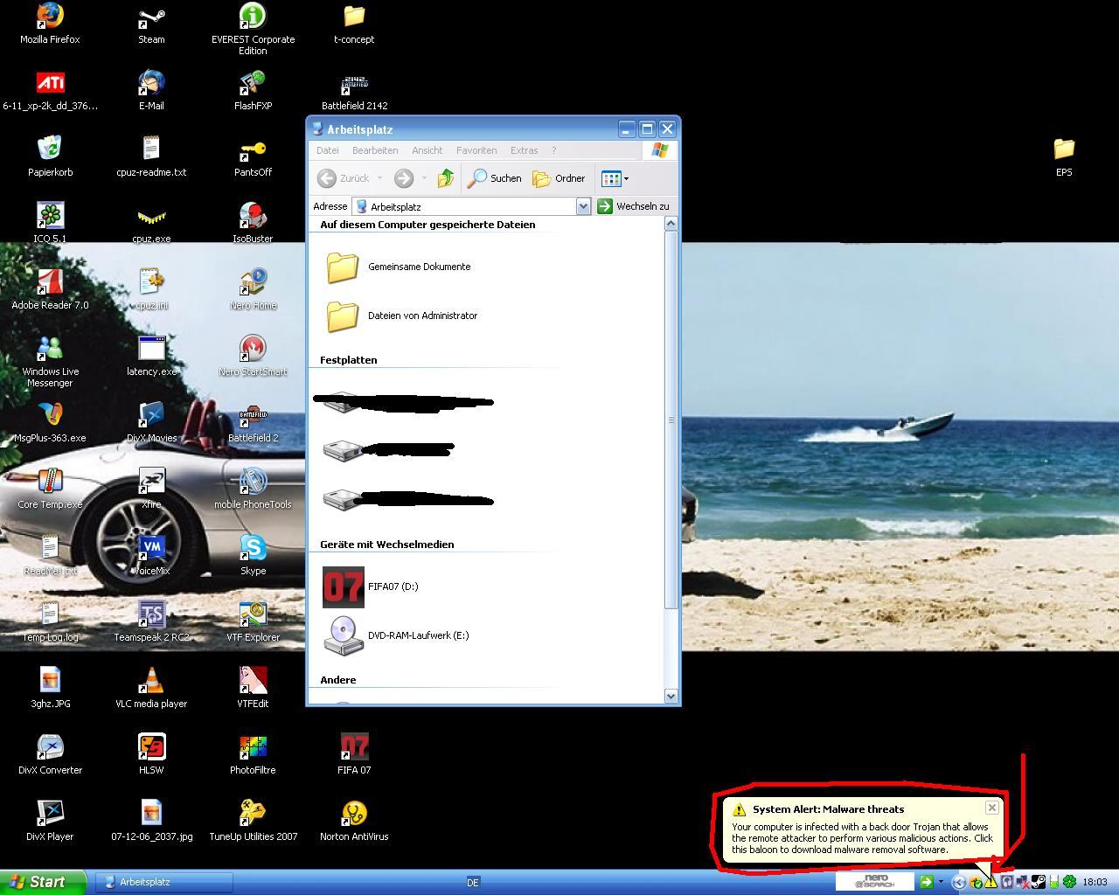This screenshot has width=1119, height=895.
Task: Click the forward arrow toolbar button
Action: pyautogui.click(x=403, y=178)
